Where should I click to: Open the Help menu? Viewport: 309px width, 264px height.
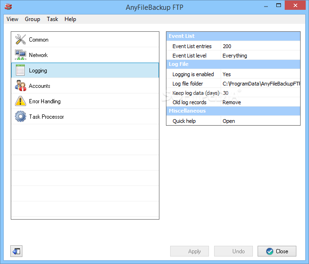(x=70, y=19)
